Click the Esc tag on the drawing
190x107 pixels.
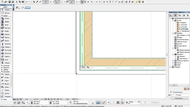[x=83, y=67]
